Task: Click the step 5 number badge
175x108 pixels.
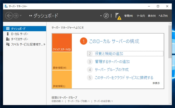Action: click(90, 78)
